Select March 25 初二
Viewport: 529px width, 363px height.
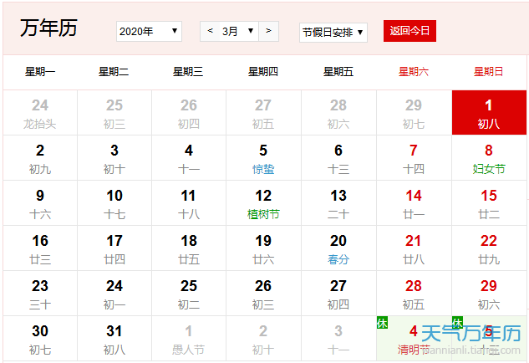pyautogui.click(x=189, y=294)
